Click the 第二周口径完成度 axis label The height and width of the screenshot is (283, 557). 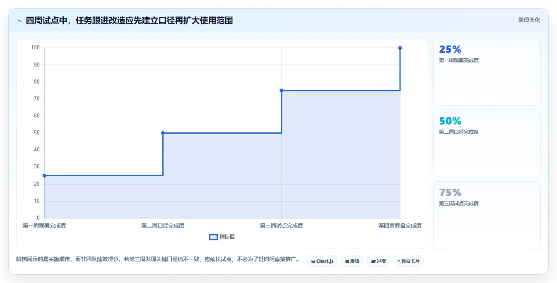[163, 225]
